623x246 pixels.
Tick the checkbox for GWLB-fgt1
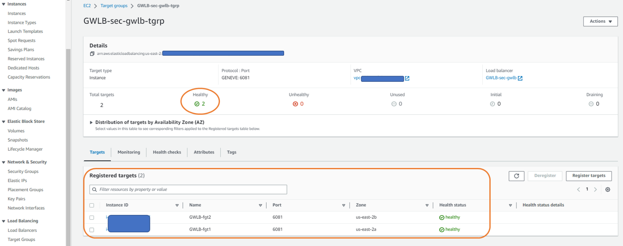coord(92,230)
